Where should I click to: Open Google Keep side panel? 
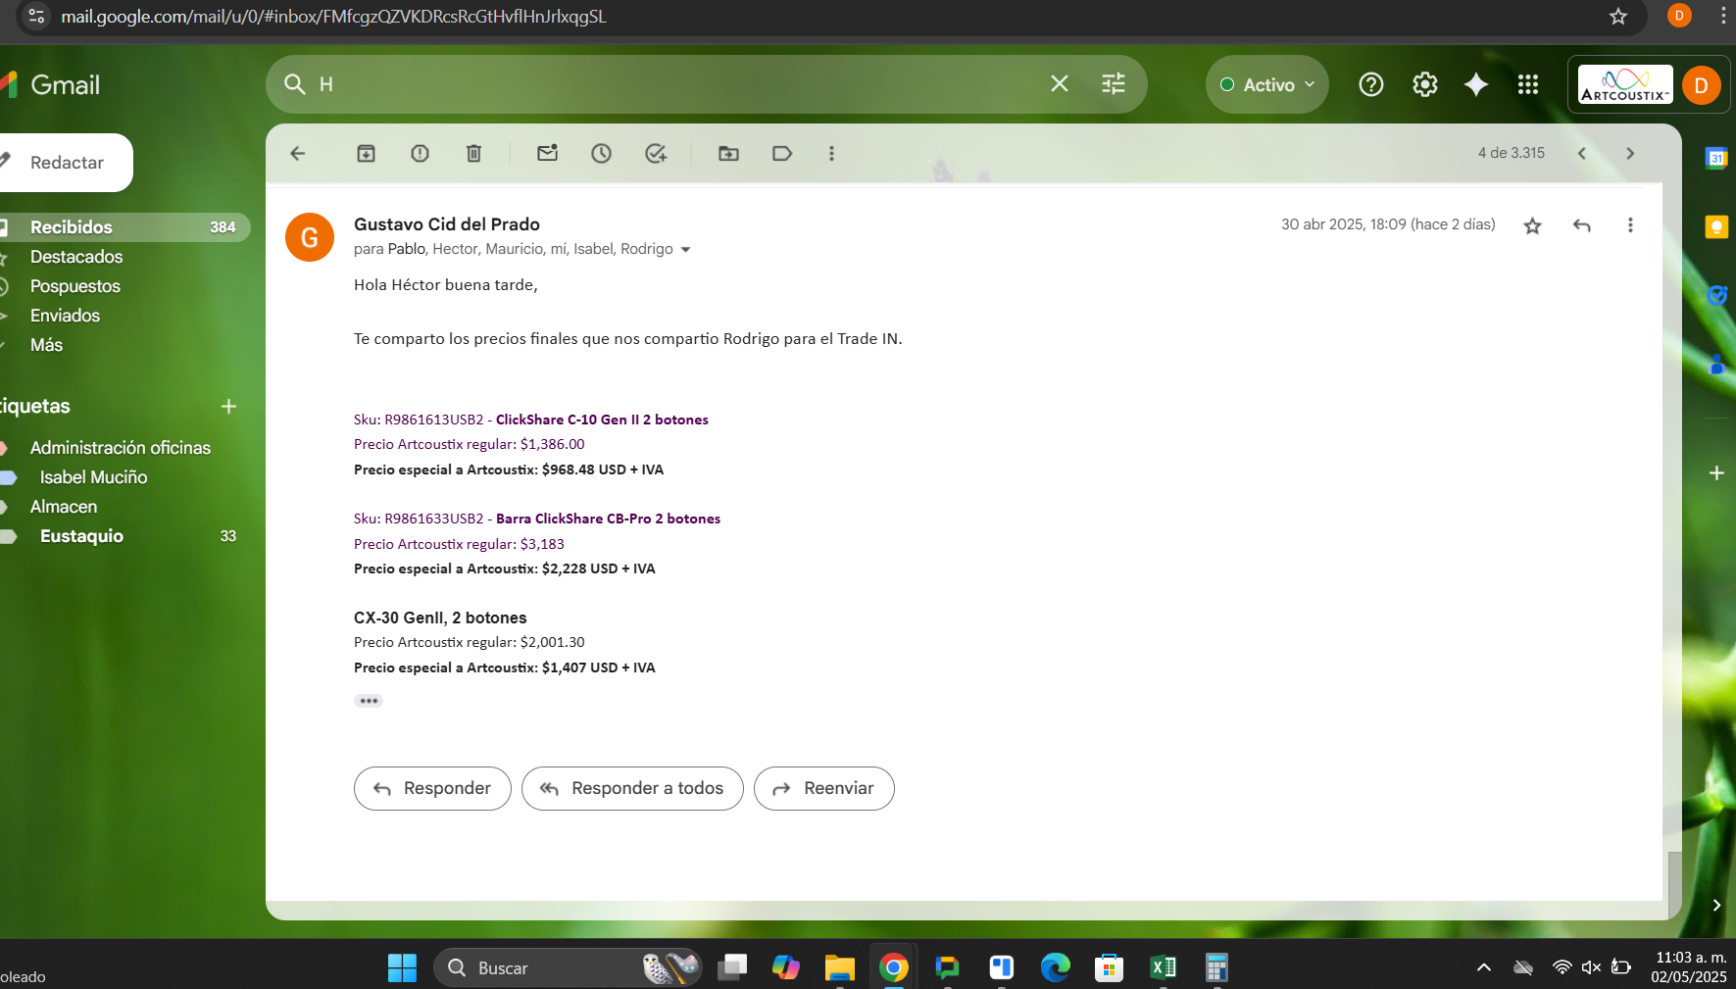[x=1716, y=227]
